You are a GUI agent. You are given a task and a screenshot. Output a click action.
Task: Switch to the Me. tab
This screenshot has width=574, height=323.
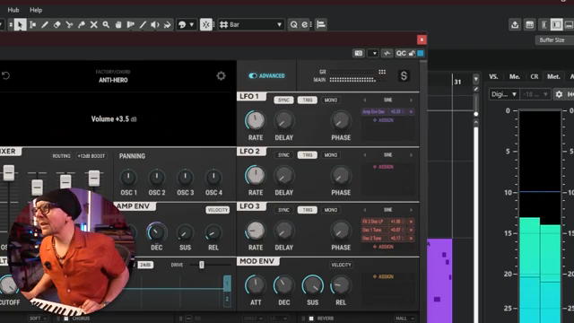click(514, 76)
